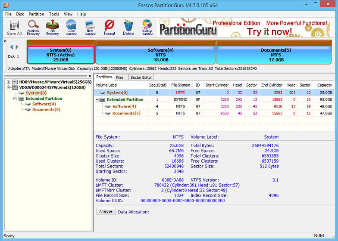This screenshot has width=338, height=241.
Task: Click the File System column header
Action: pos(181,85)
